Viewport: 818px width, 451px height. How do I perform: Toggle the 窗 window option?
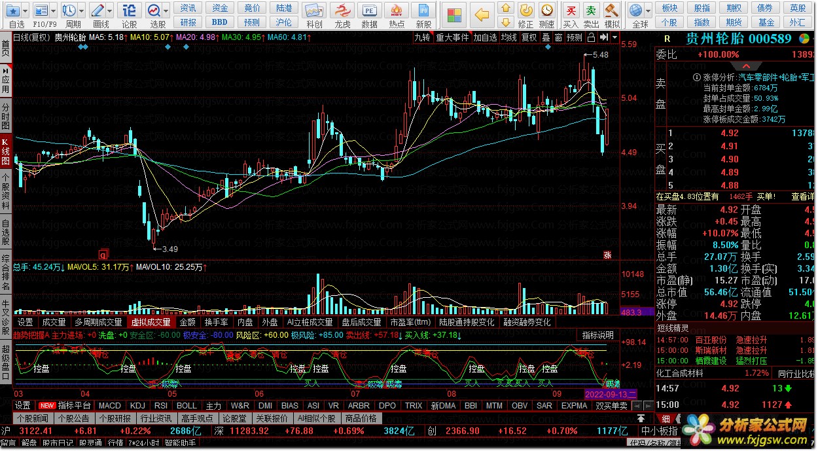point(558,37)
